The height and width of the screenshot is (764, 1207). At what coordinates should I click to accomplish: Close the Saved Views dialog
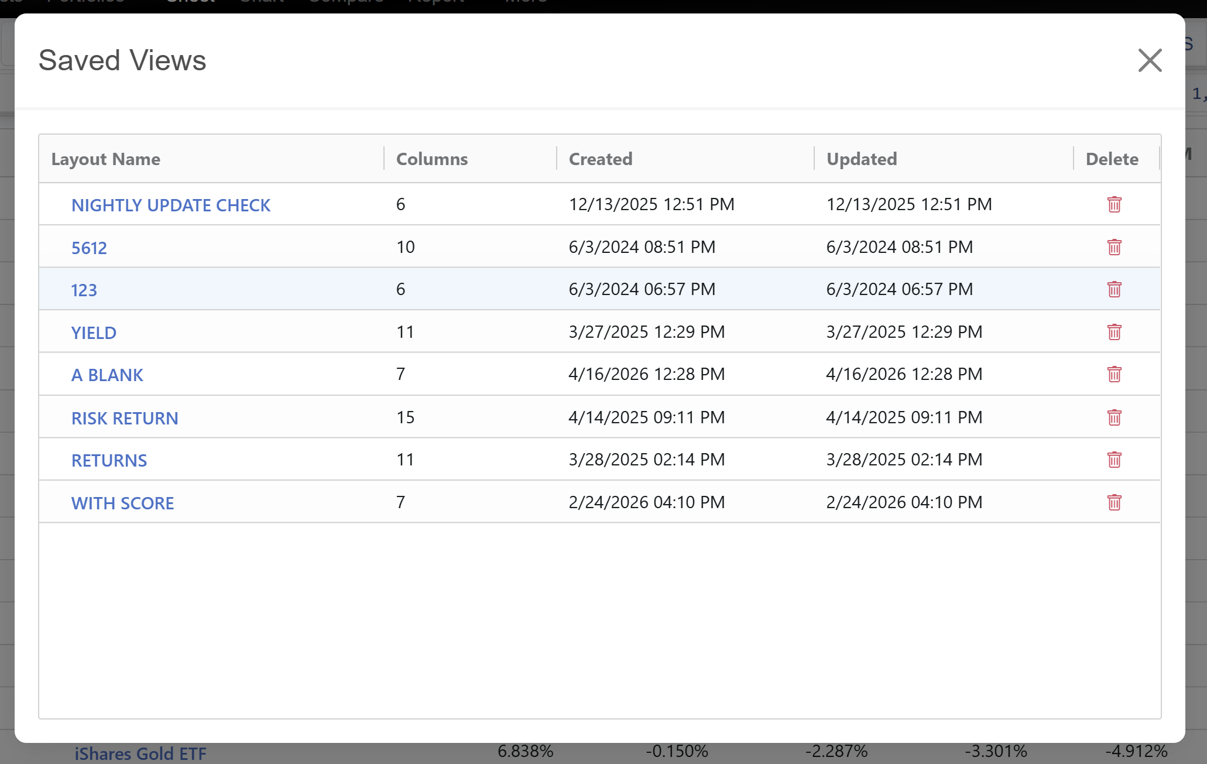[x=1150, y=60]
